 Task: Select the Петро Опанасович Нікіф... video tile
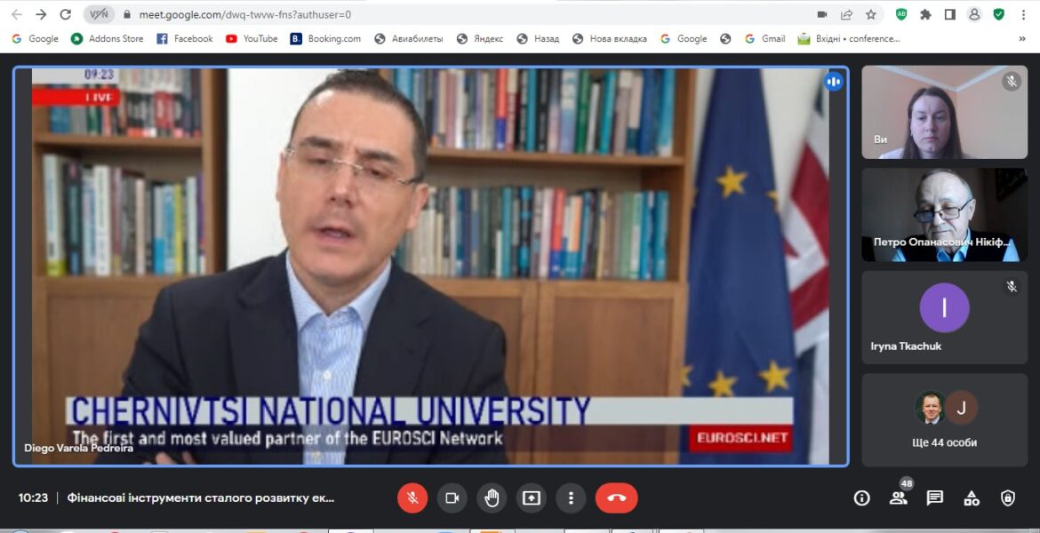point(945,215)
